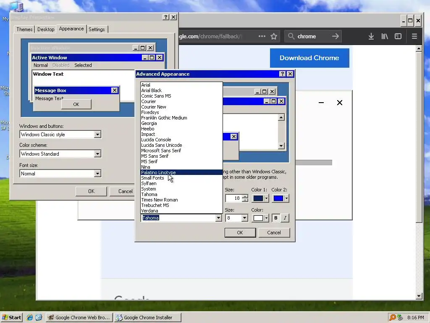Click OK in Display Properties
The width and height of the screenshot is (430, 323).
(91, 191)
